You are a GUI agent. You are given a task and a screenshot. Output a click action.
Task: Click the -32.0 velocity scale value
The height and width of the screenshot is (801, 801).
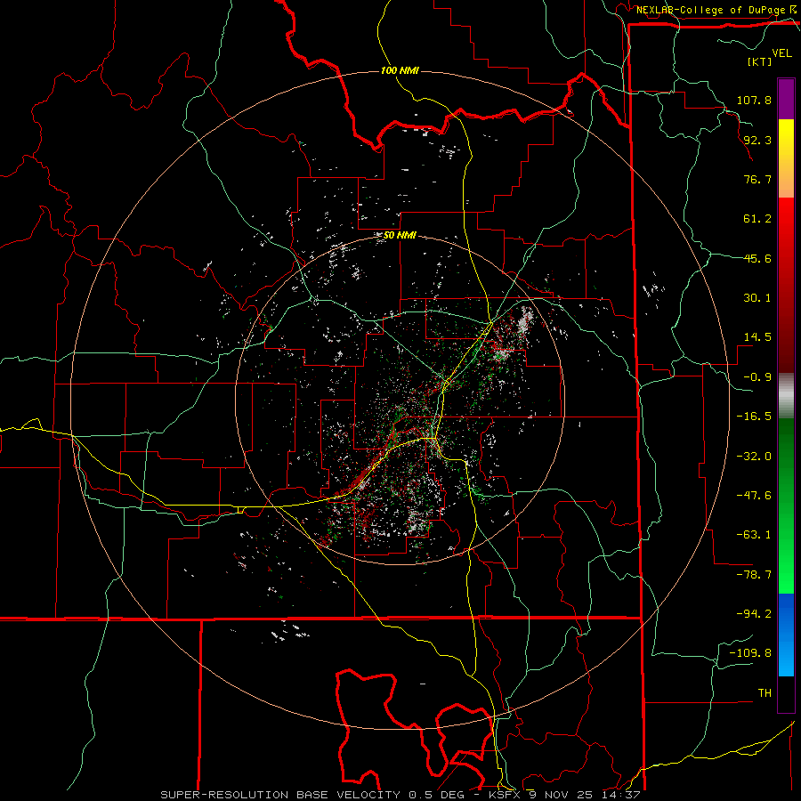coord(754,457)
